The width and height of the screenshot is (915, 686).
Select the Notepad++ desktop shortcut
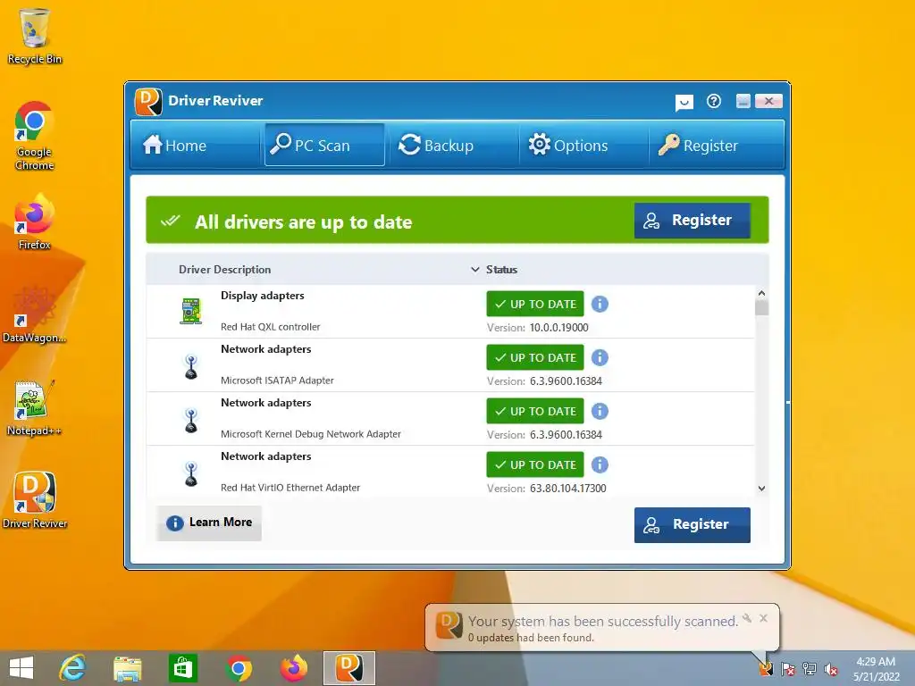[x=35, y=407]
